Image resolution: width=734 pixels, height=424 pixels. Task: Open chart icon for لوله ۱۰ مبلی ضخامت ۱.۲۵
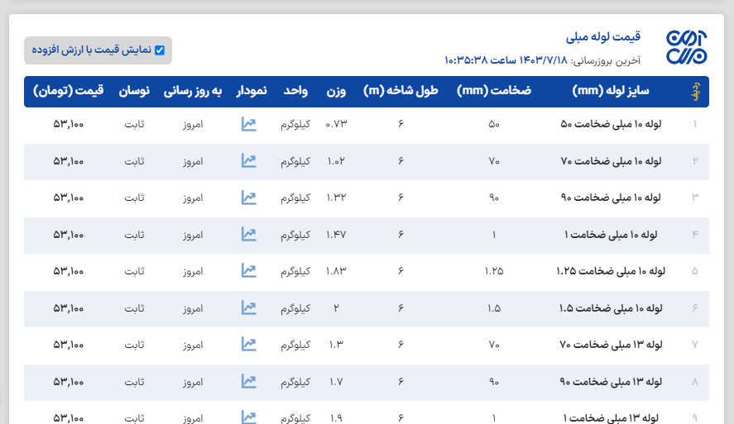pyautogui.click(x=248, y=271)
